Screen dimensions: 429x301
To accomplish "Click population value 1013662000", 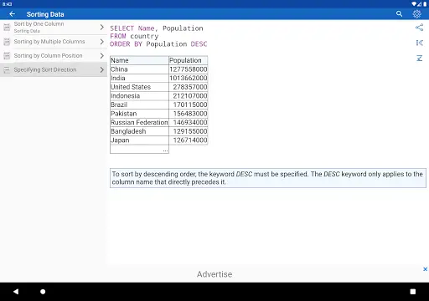I will click(x=188, y=79).
